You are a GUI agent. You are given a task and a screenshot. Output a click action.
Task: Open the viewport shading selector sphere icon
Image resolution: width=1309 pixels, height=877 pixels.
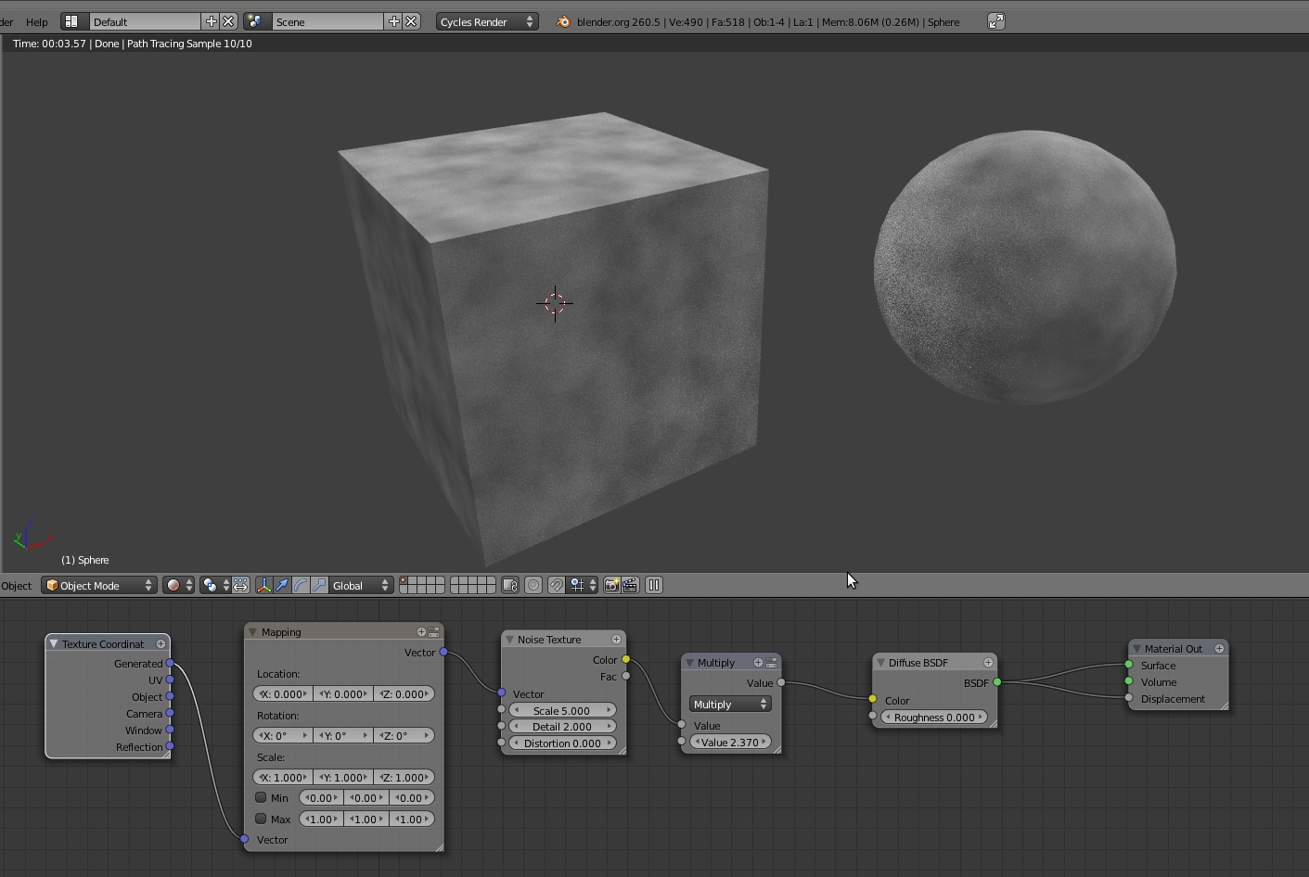click(x=178, y=585)
